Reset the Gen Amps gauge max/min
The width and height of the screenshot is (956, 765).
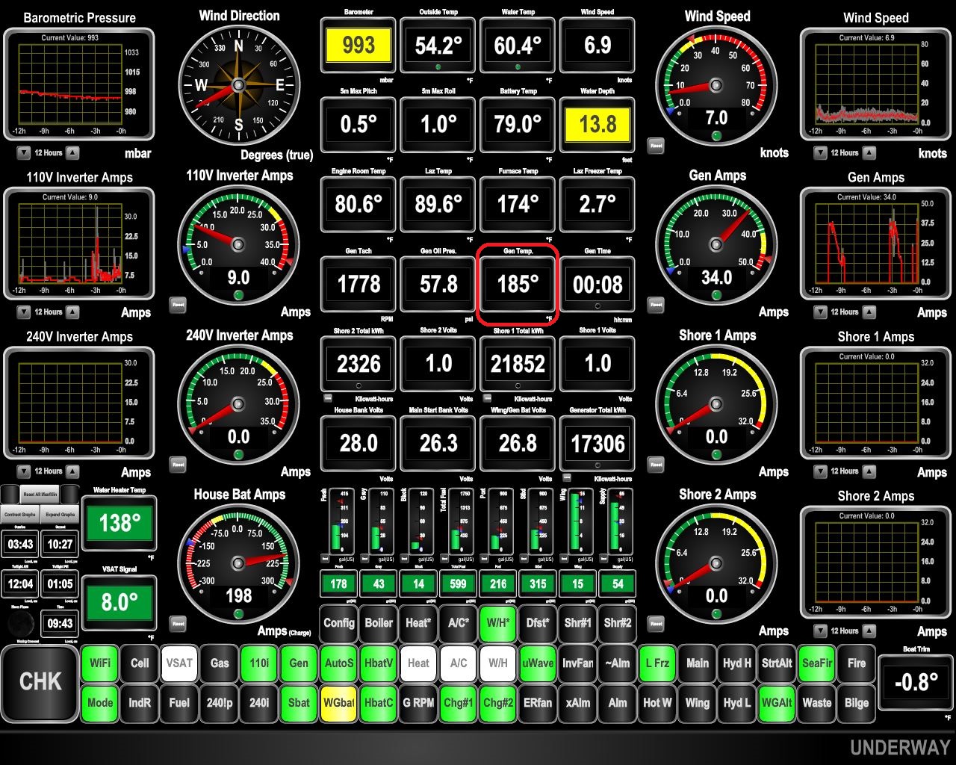(656, 304)
